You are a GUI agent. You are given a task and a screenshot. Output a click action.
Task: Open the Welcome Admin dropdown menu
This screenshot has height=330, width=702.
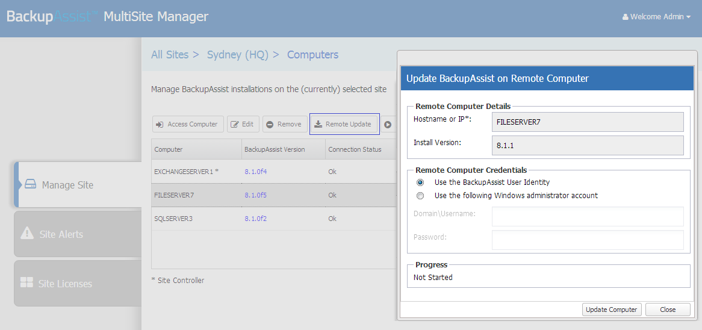[x=656, y=17]
